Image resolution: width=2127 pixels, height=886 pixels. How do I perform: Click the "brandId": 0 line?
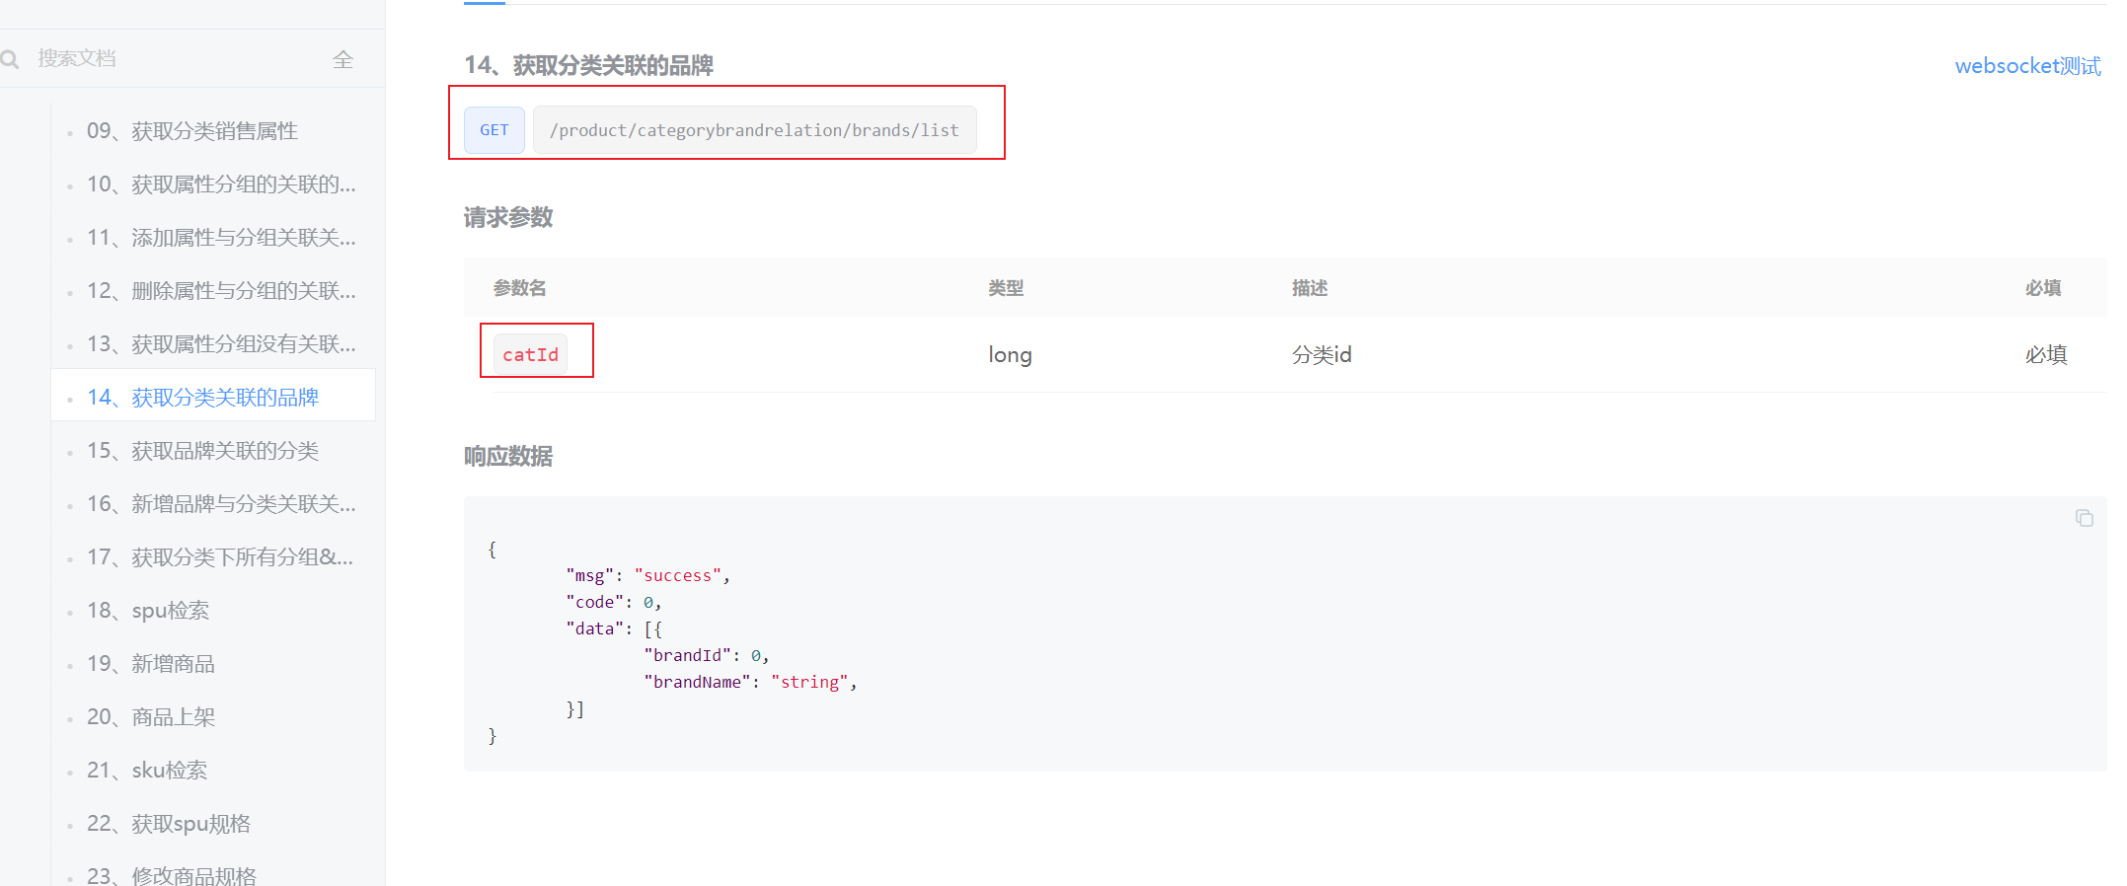click(x=707, y=655)
